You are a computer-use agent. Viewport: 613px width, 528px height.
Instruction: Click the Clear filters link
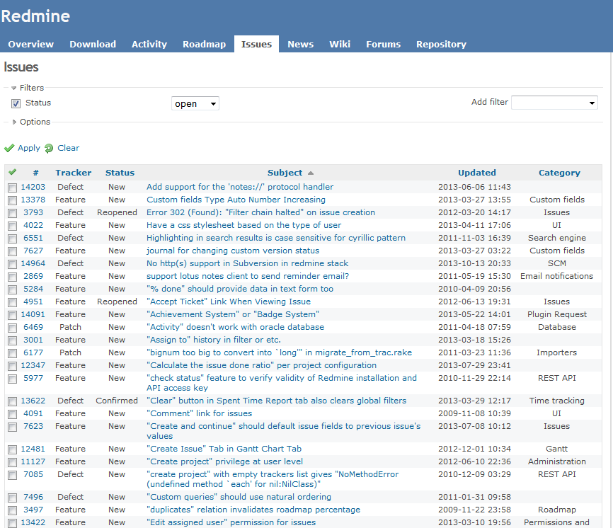pos(69,148)
